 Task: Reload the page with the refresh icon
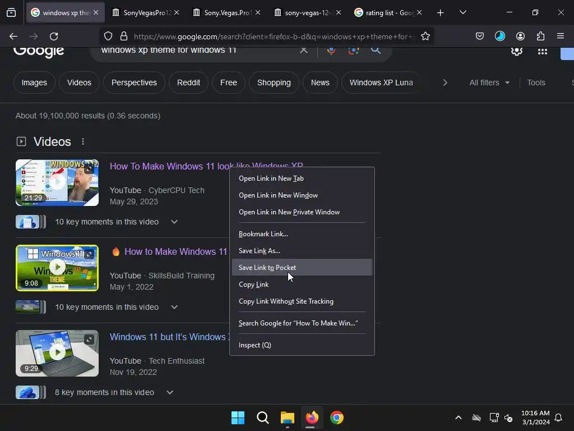54,36
